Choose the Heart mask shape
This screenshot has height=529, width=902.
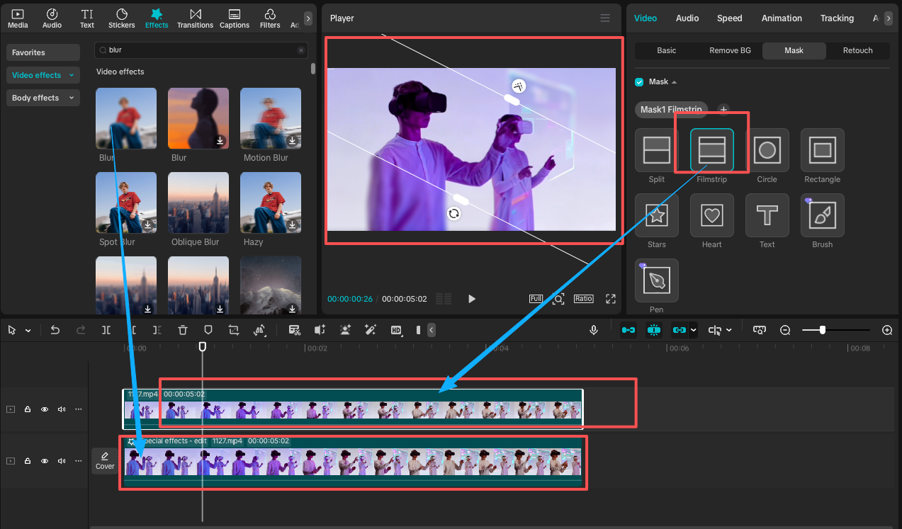tap(711, 215)
